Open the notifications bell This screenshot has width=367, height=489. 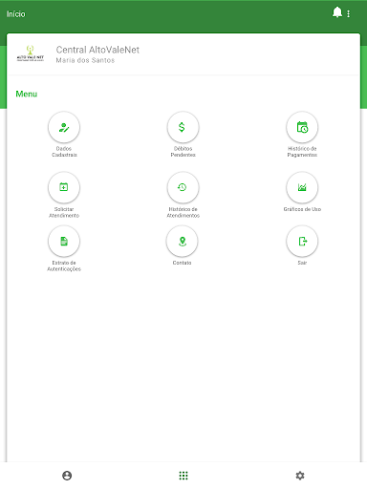[x=337, y=12]
